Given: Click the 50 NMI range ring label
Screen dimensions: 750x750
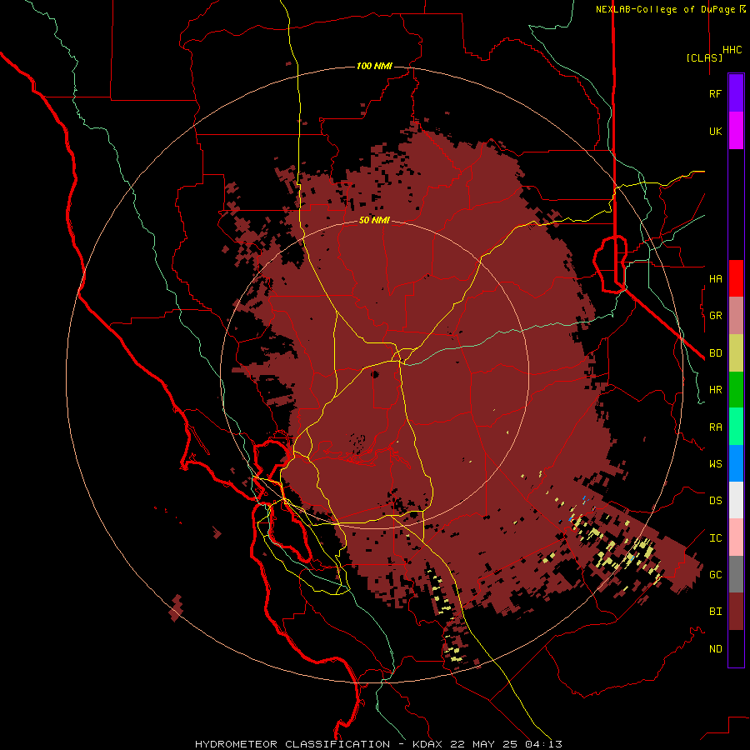Looking at the screenshot, I should [374, 220].
